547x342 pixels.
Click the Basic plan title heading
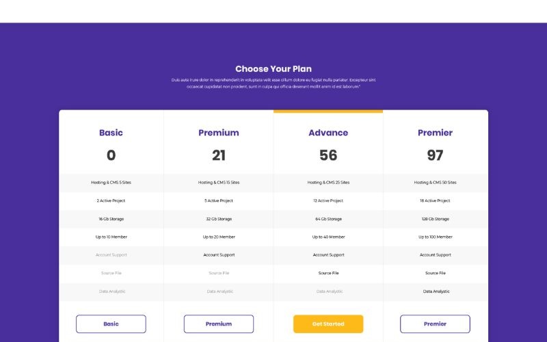(111, 133)
